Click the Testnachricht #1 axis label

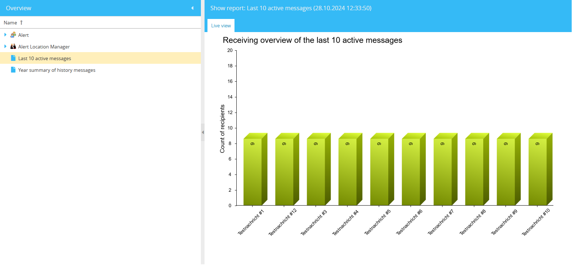coord(251,222)
